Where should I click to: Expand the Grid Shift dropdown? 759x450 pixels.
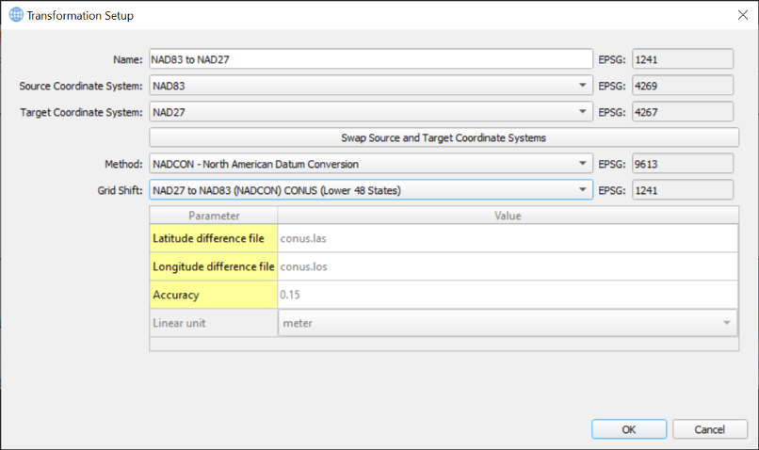pos(370,190)
